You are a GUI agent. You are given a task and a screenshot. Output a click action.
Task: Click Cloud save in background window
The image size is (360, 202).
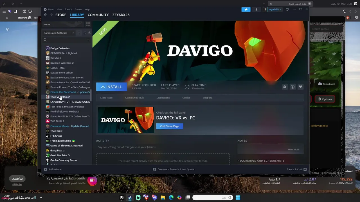click(x=327, y=84)
